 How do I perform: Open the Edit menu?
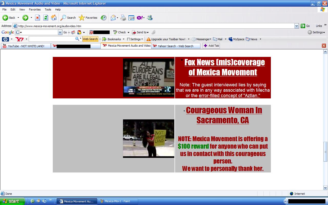[13, 9]
